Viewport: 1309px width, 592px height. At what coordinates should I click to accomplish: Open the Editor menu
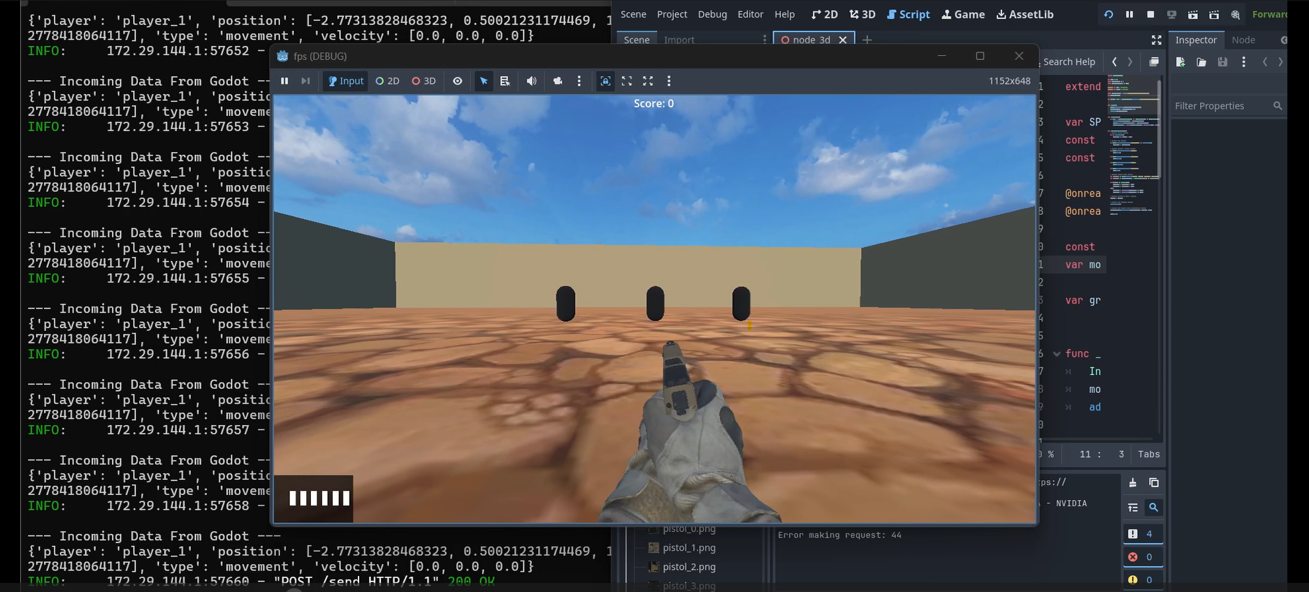[751, 14]
